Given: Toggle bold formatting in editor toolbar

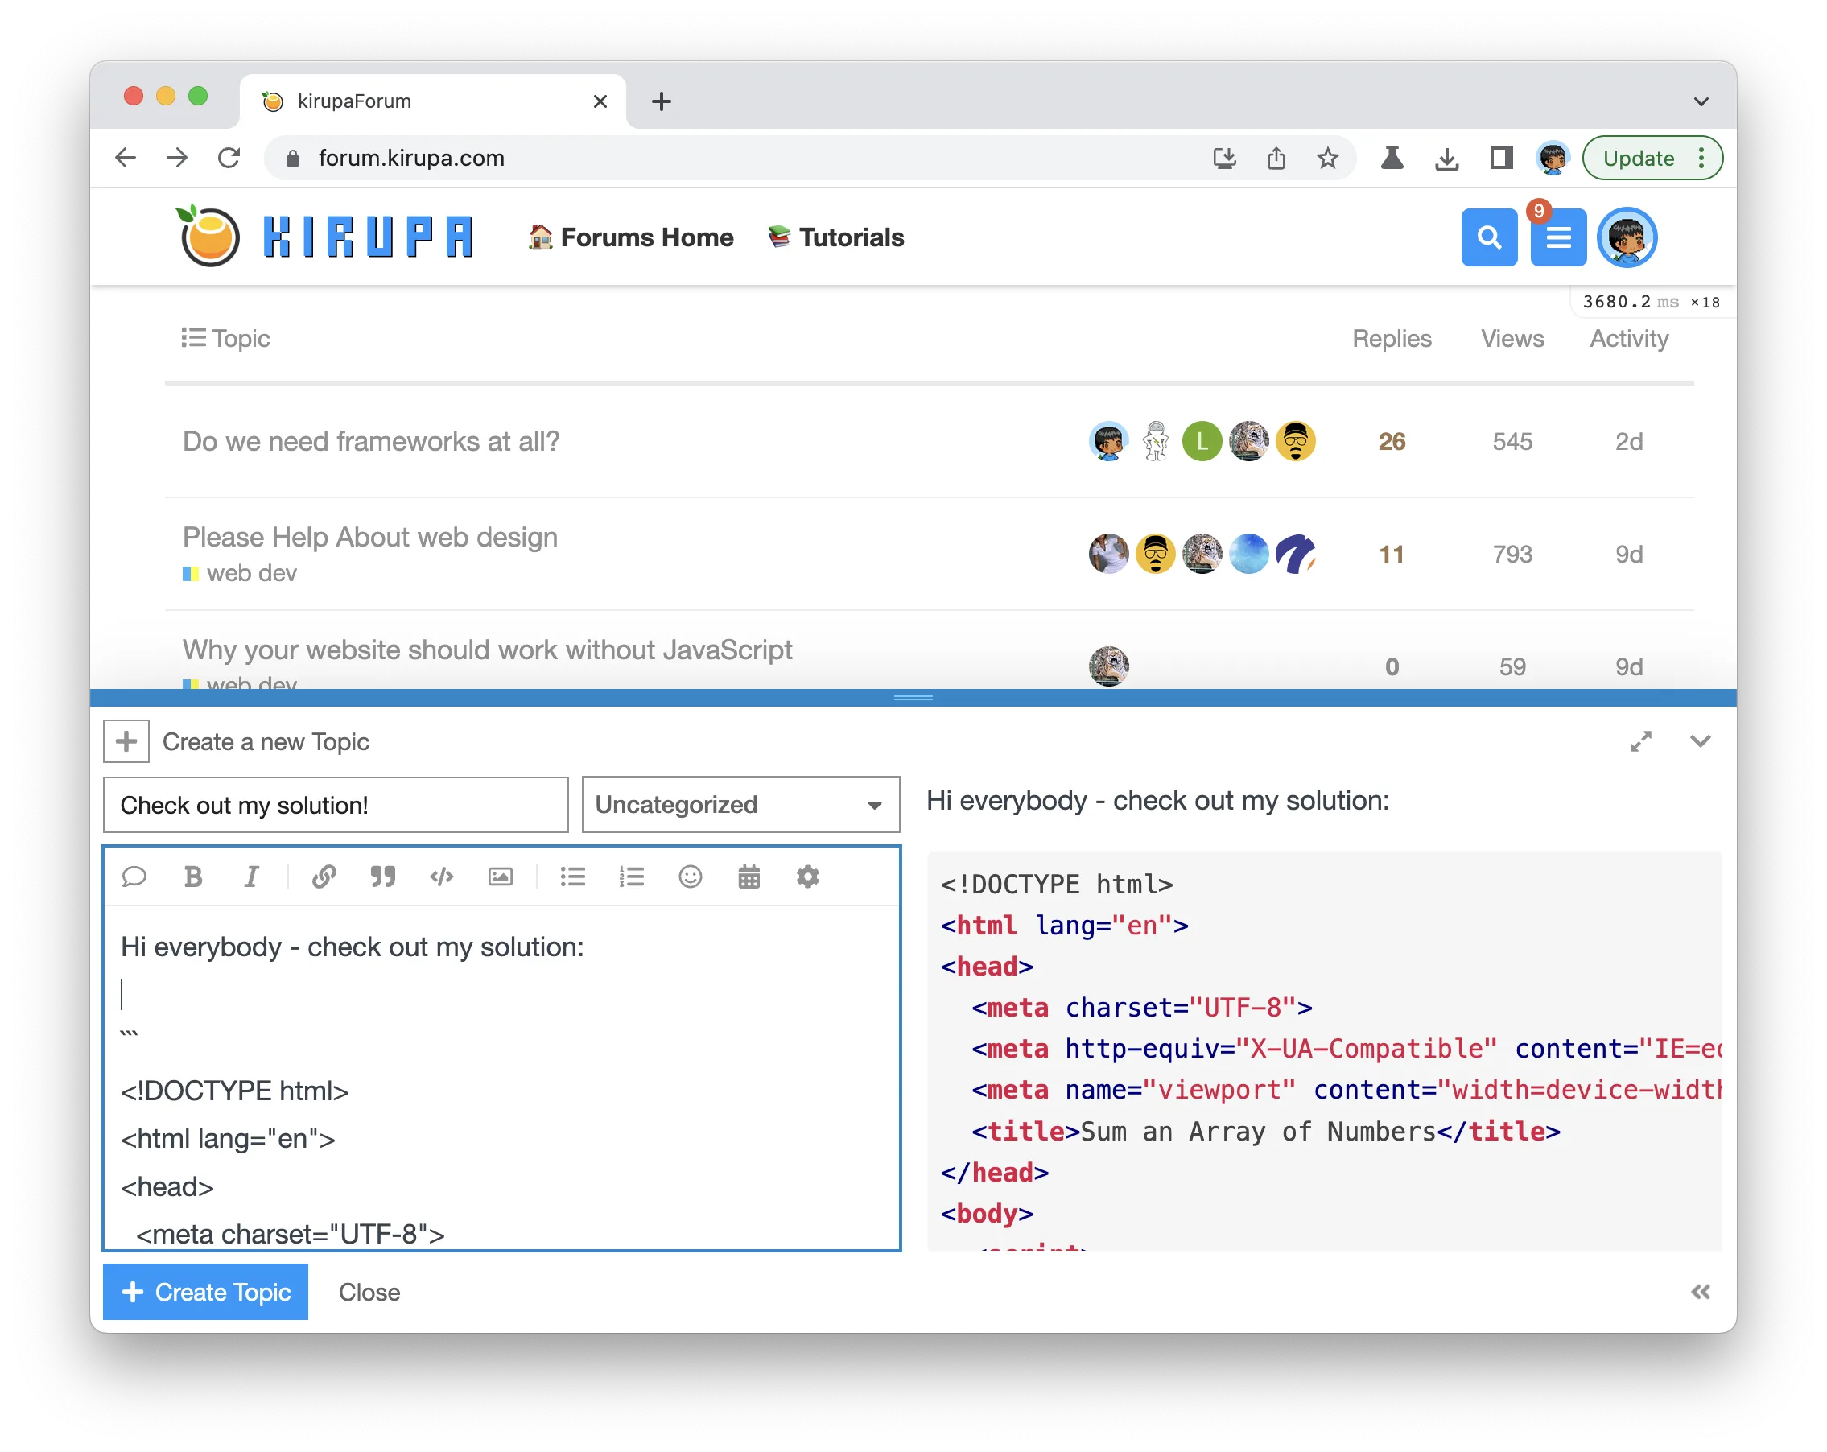Looking at the screenshot, I should tap(193, 877).
